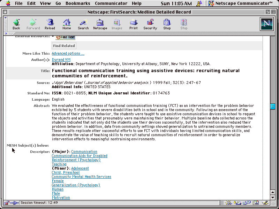Open the Teaching descriptor link

click(x=59, y=164)
